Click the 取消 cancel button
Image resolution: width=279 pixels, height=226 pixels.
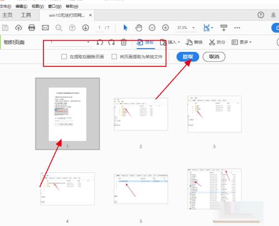(214, 57)
